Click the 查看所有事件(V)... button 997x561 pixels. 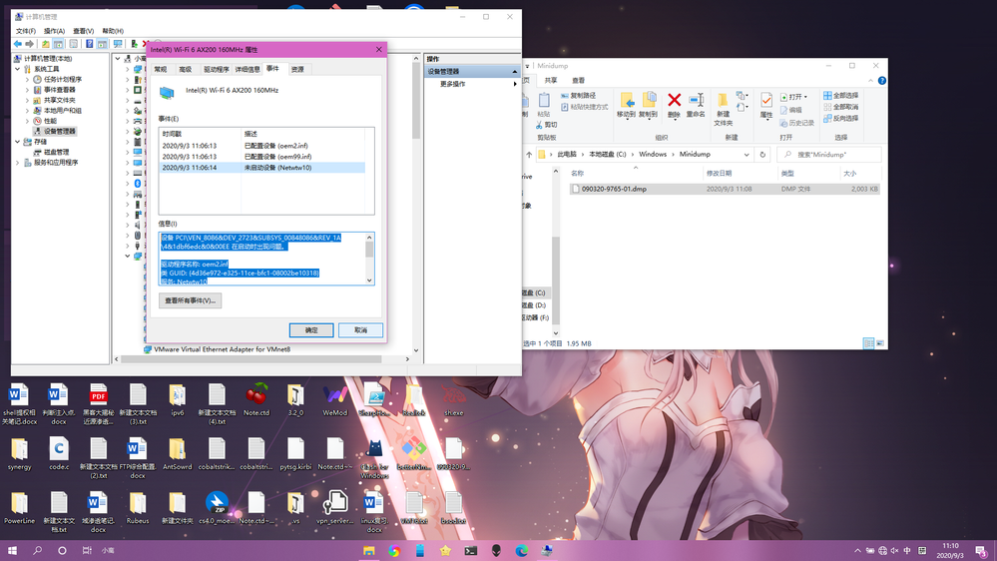point(190,300)
